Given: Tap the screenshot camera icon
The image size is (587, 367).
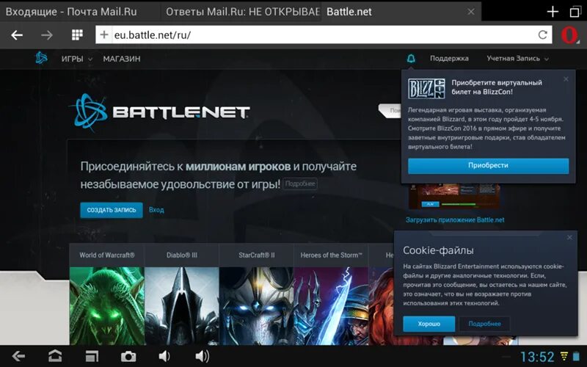Looking at the screenshot, I should coord(128,356).
